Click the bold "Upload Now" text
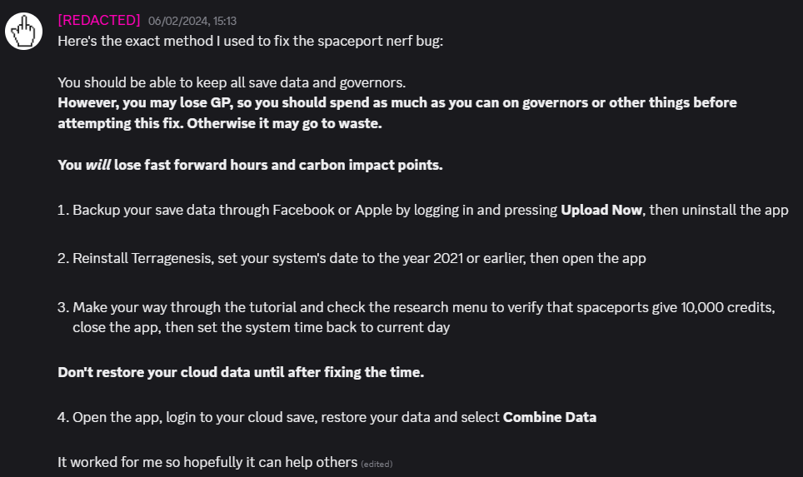 click(601, 210)
